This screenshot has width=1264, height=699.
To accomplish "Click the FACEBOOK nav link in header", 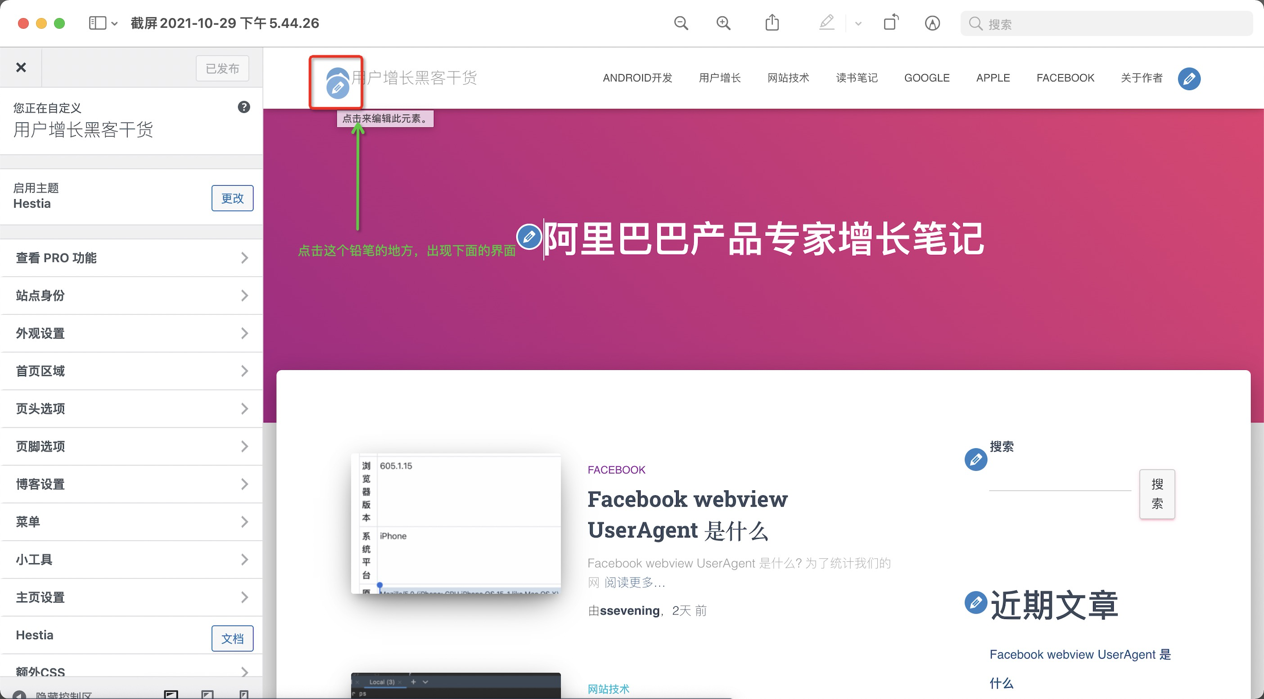I will pos(1065,78).
